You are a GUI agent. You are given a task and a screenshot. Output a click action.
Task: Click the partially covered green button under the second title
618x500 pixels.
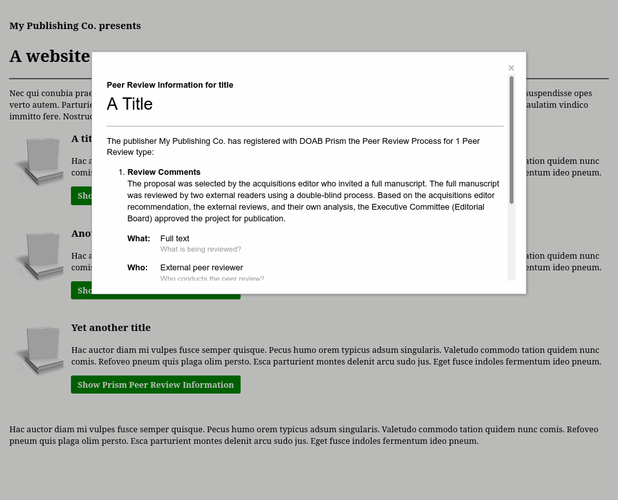(81, 290)
